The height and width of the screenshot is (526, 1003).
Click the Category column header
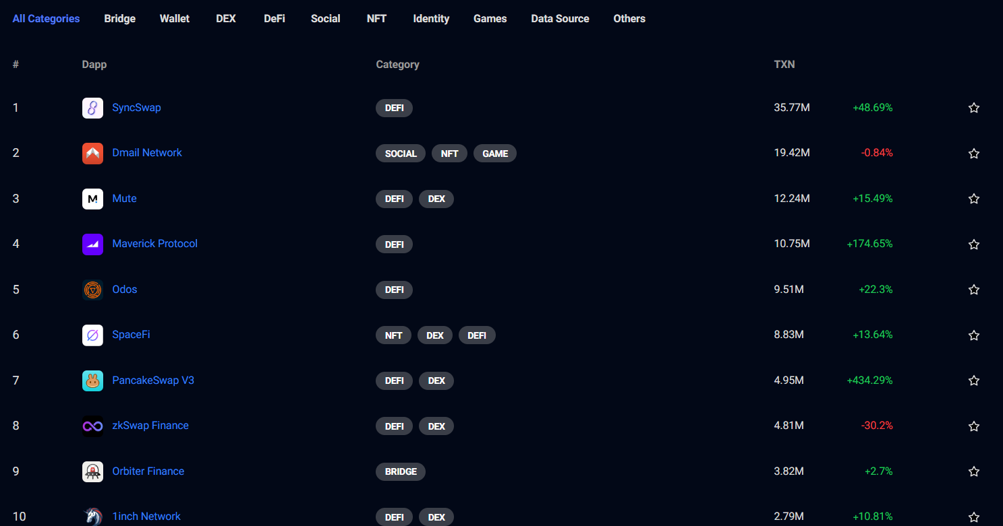(397, 65)
